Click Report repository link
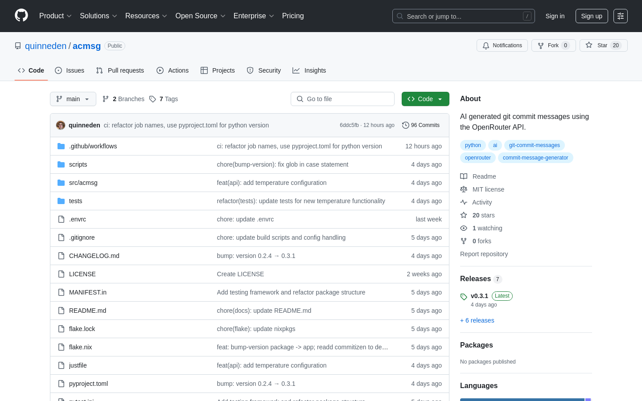The image size is (642, 401). pos(484,254)
